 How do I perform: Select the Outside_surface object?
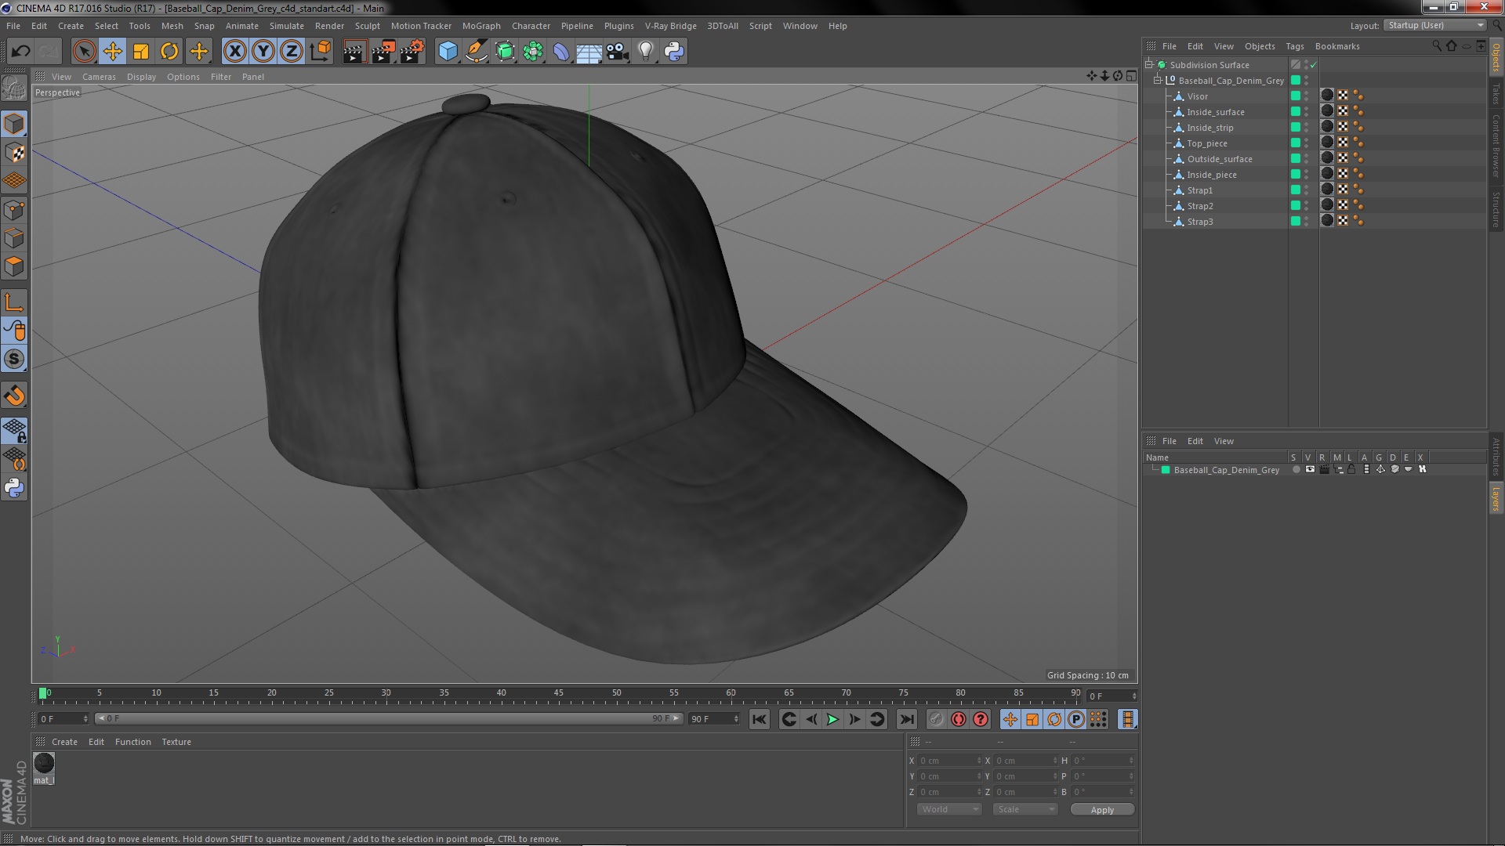point(1220,159)
